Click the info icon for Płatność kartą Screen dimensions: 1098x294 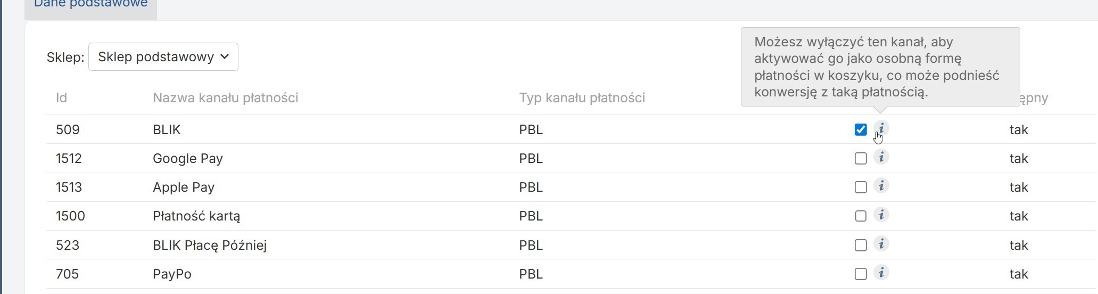(881, 215)
